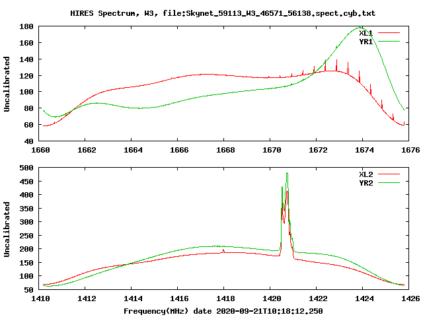423x317 pixels.
Task: Click the 450 y-axis tick label
Action: [26, 182]
